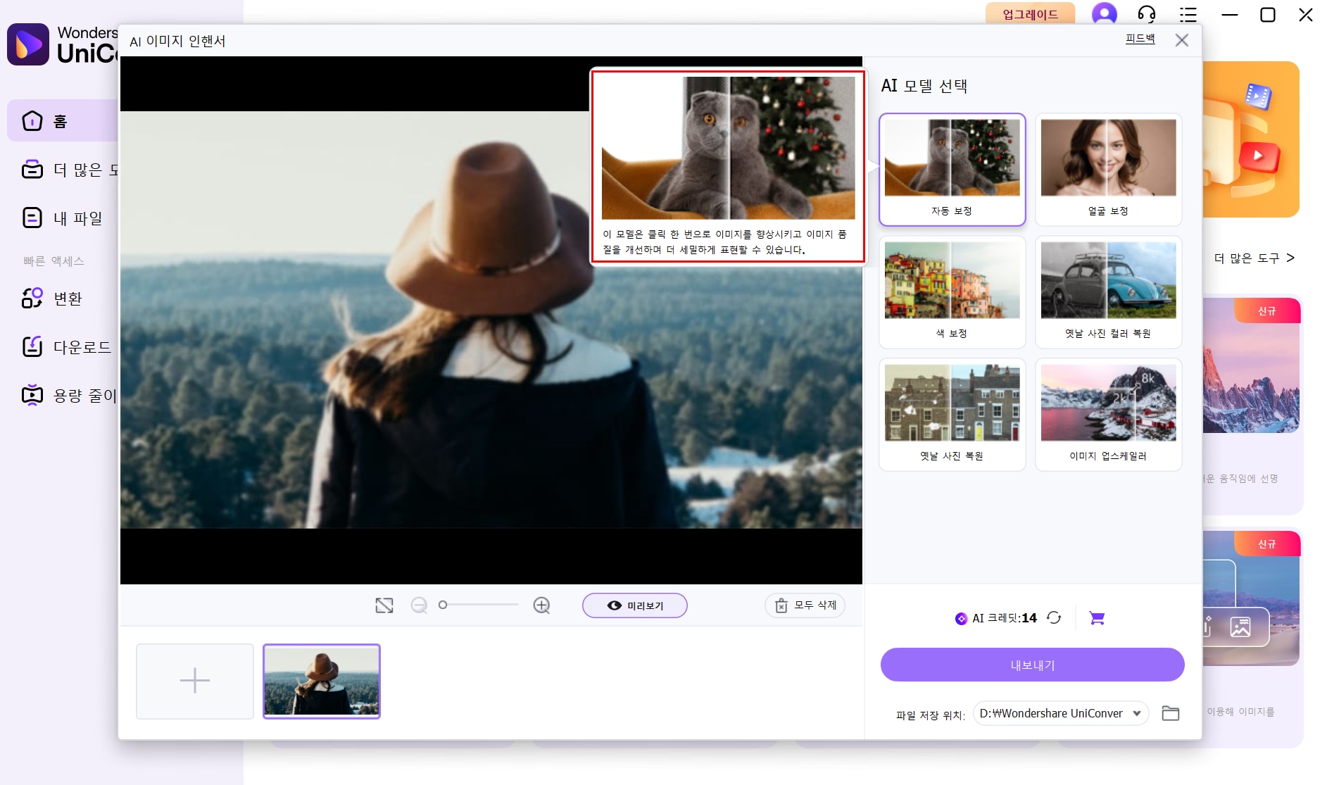Select the hat-woman image thumbnail below

point(321,680)
